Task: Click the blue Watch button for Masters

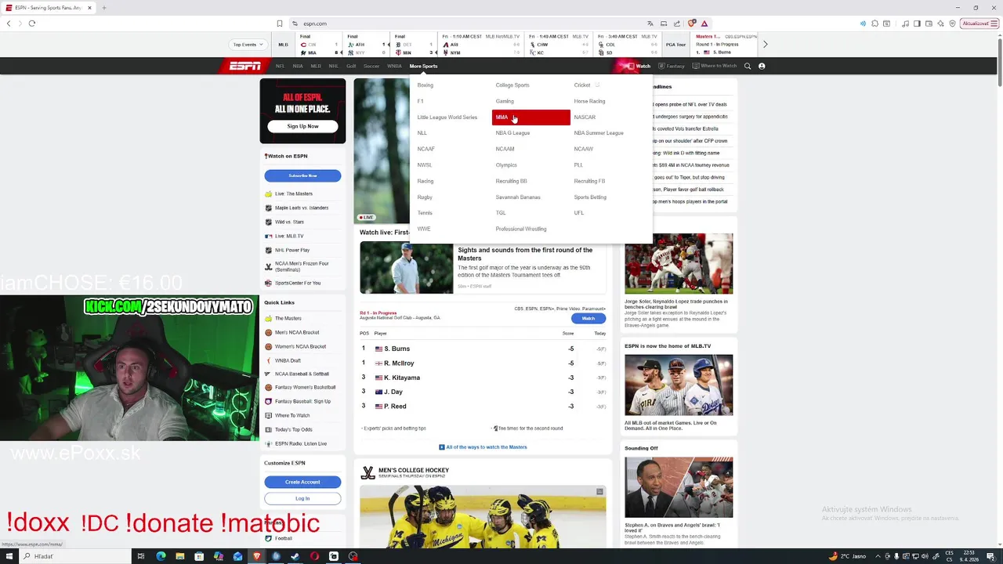Action: 588,318
